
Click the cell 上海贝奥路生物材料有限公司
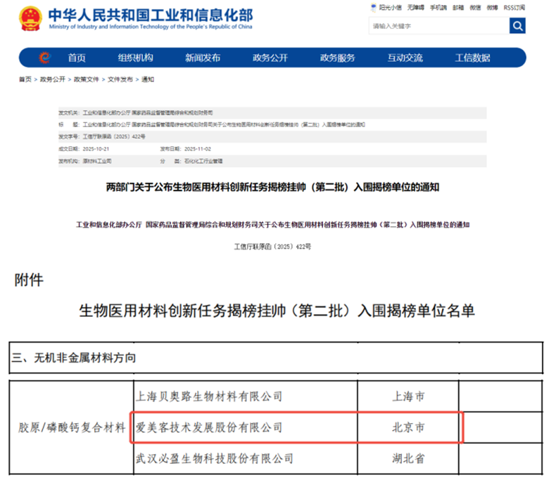coord(246,396)
